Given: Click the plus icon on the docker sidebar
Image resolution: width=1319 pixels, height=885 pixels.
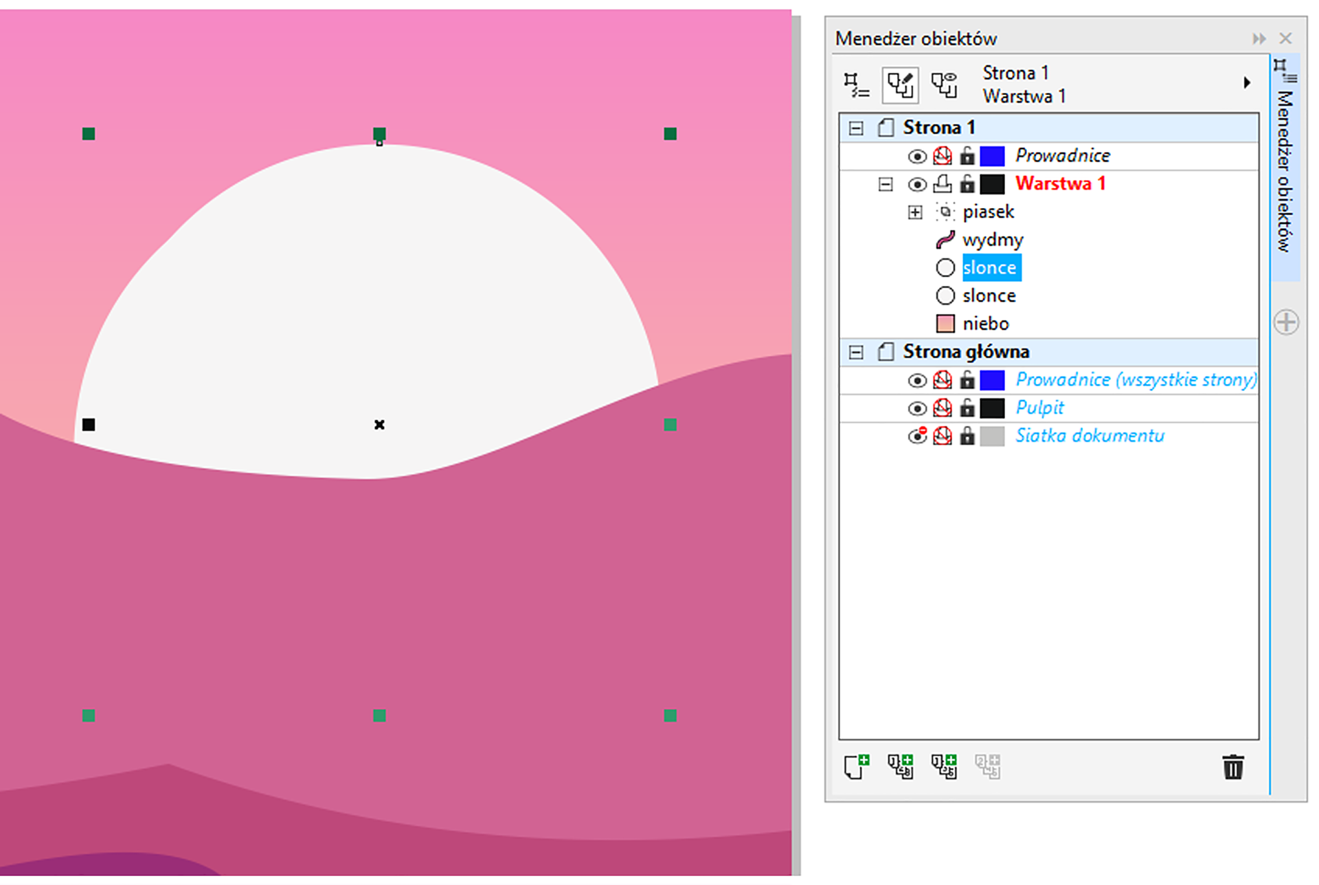Looking at the screenshot, I should (1286, 322).
